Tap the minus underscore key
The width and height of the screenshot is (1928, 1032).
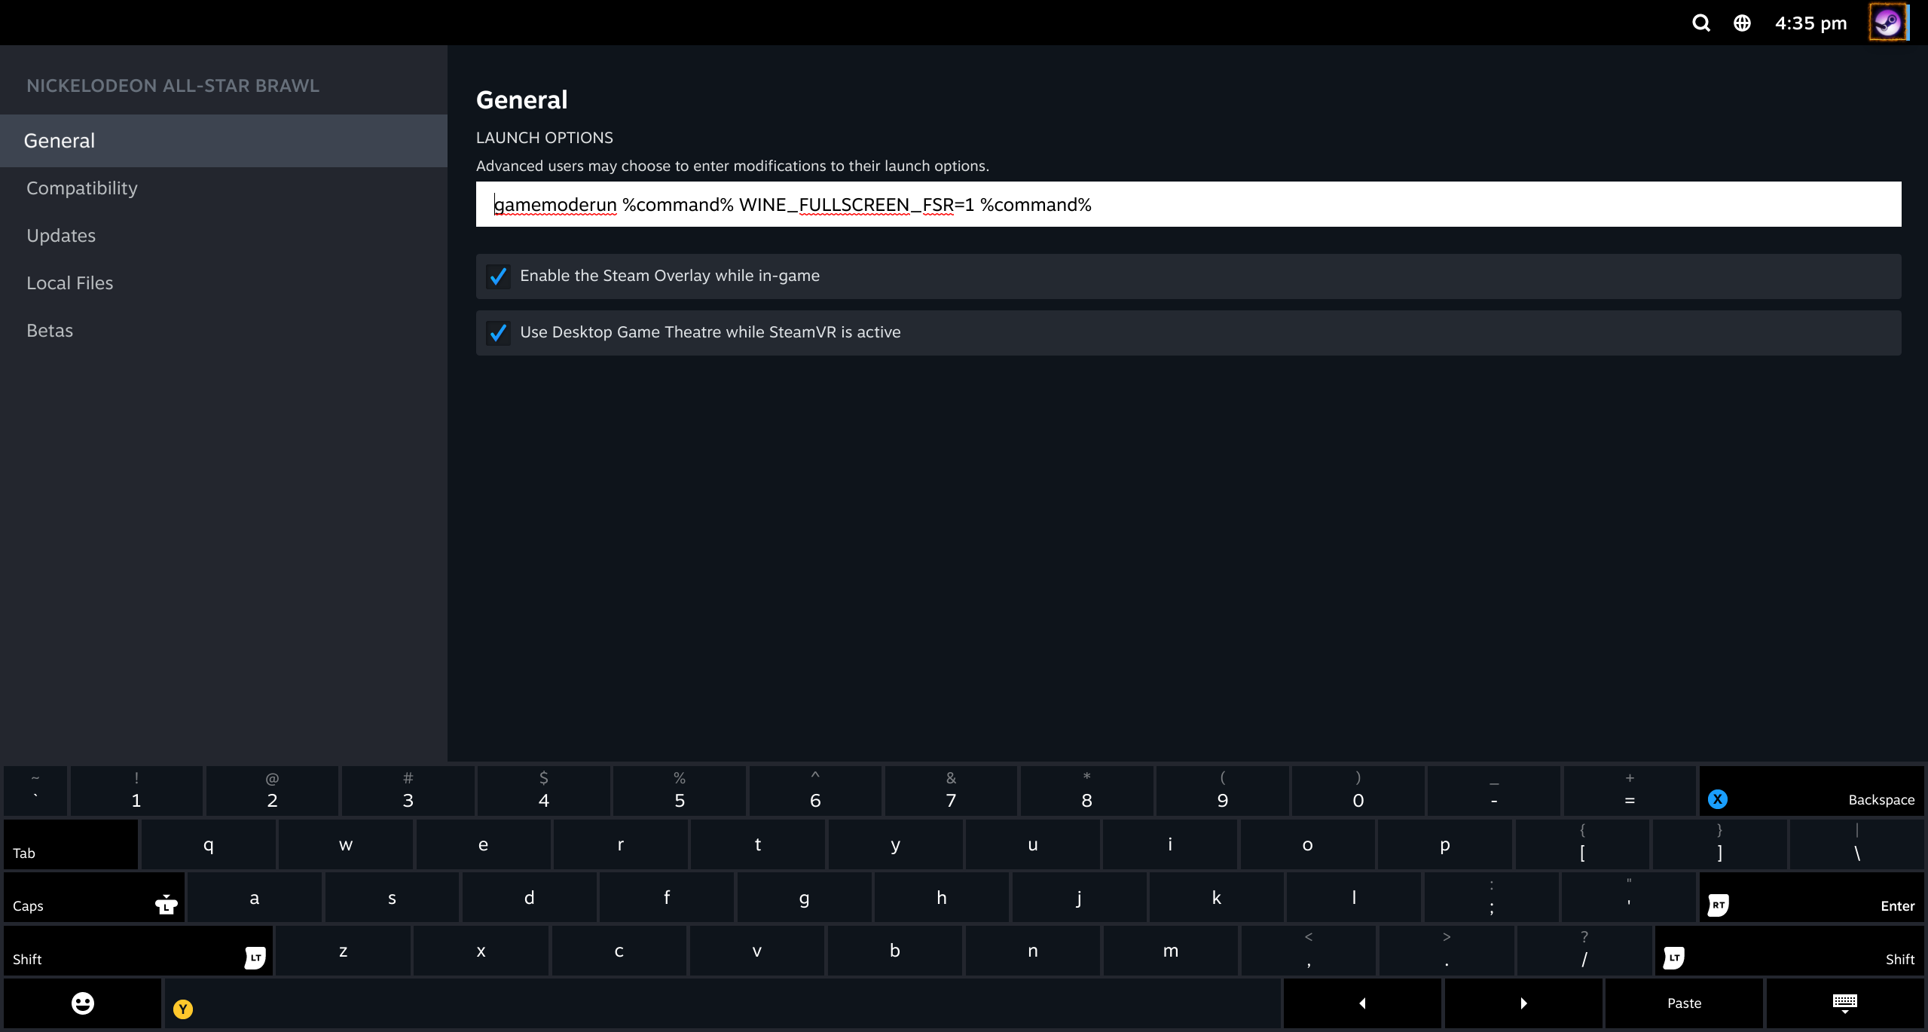tap(1494, 791)
